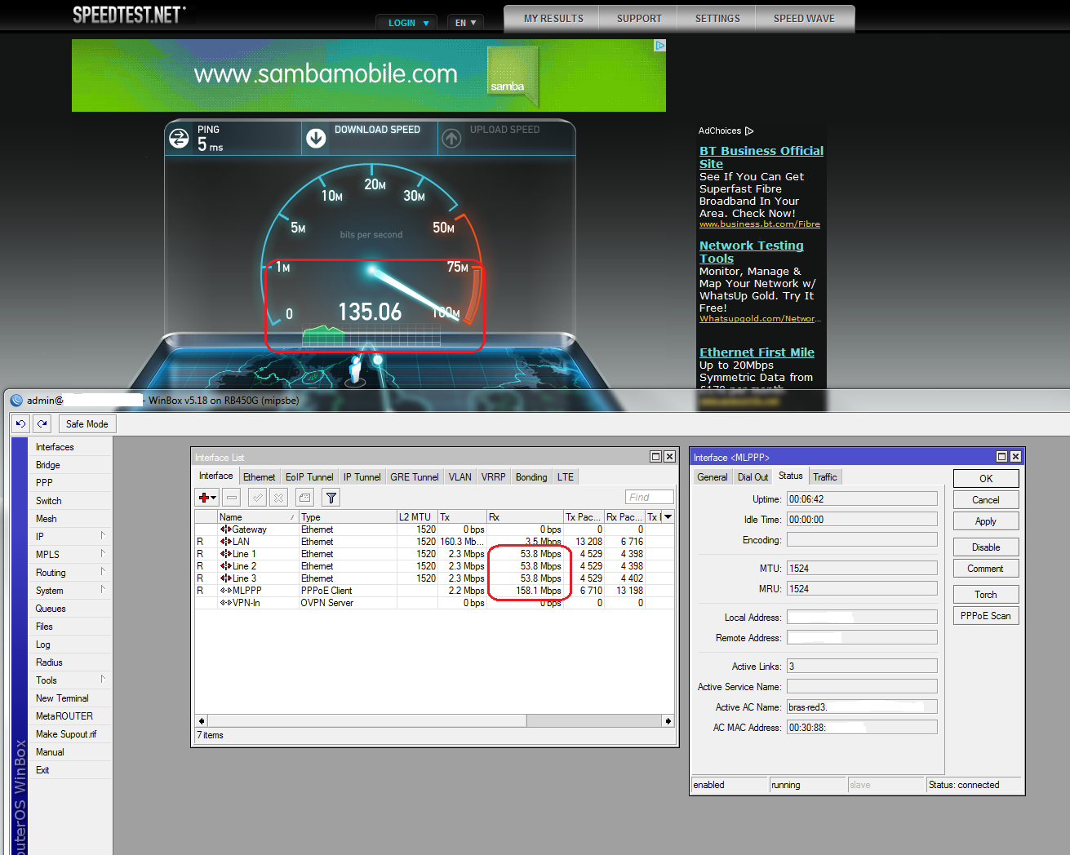This screenshot has height=855, width=1070.
Task: Click the X disable interface icon
Action: click(x=278, y=498)
